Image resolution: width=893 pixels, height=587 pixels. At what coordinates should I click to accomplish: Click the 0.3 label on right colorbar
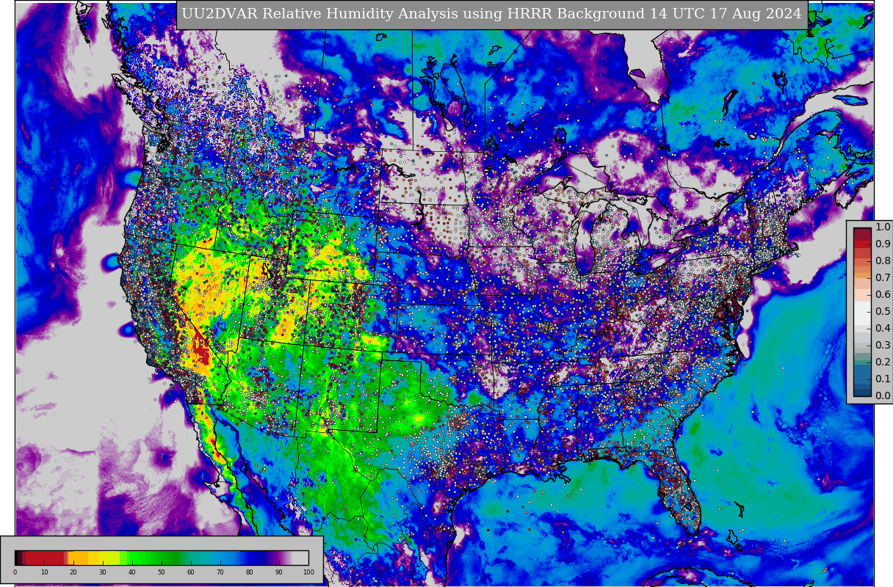[x=883, y=346]
